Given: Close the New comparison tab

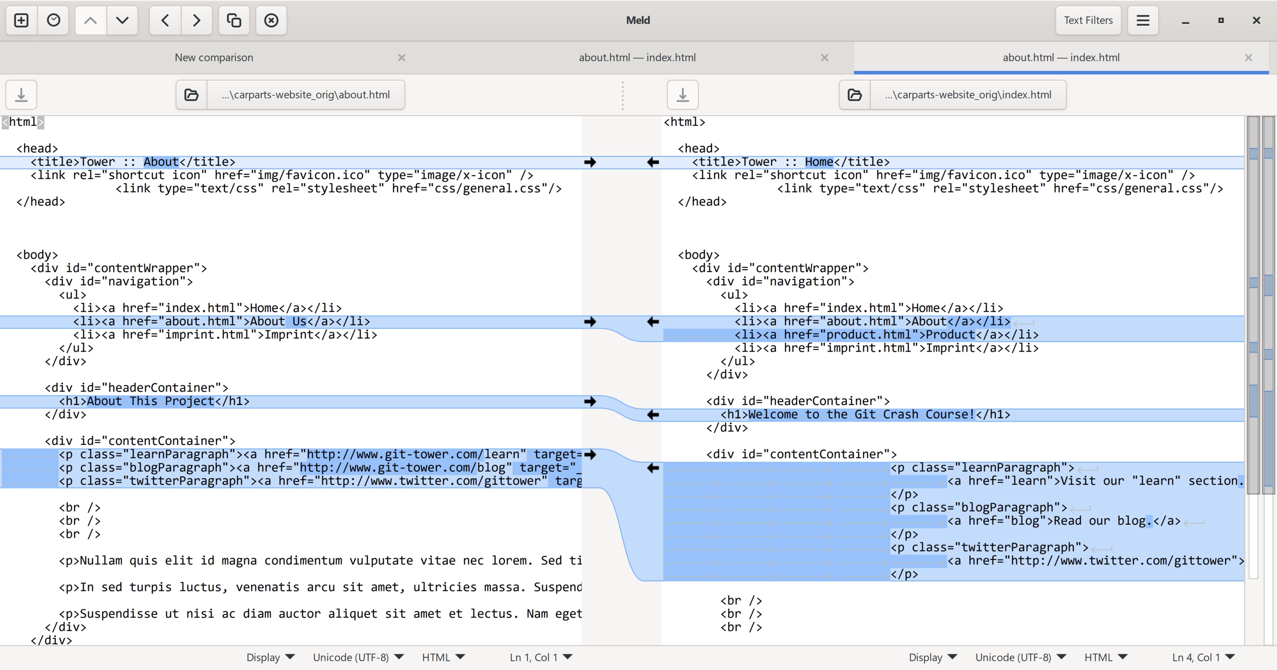Looking at the screenshot, I should [x=401, y=58].
